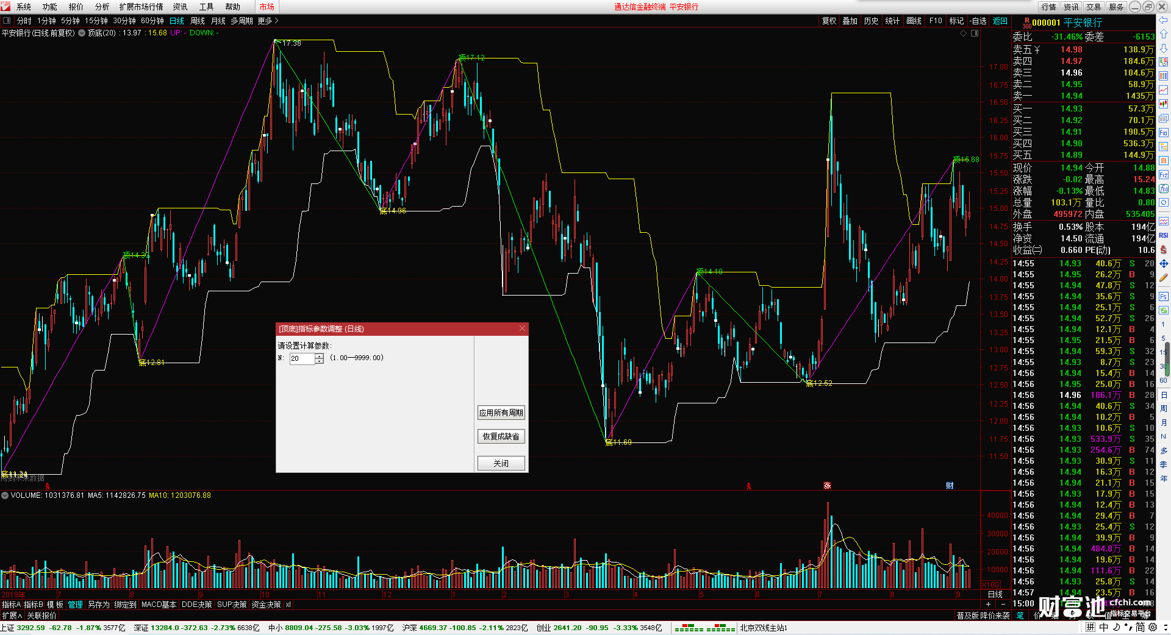1171x635 pixels.
Task: Switch to 月线 monthly chart
Action: point(218,21)
